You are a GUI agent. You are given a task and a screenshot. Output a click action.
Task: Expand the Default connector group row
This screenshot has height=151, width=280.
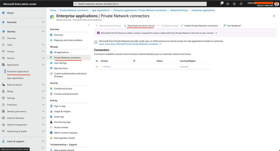tap(102, 66)
